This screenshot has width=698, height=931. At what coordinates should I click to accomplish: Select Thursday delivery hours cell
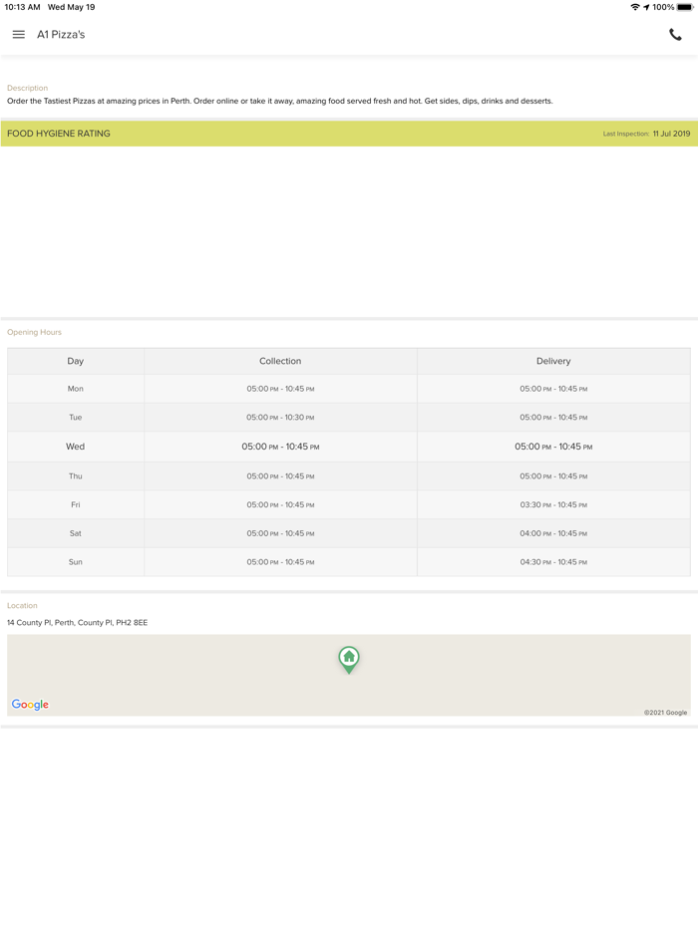553,476
